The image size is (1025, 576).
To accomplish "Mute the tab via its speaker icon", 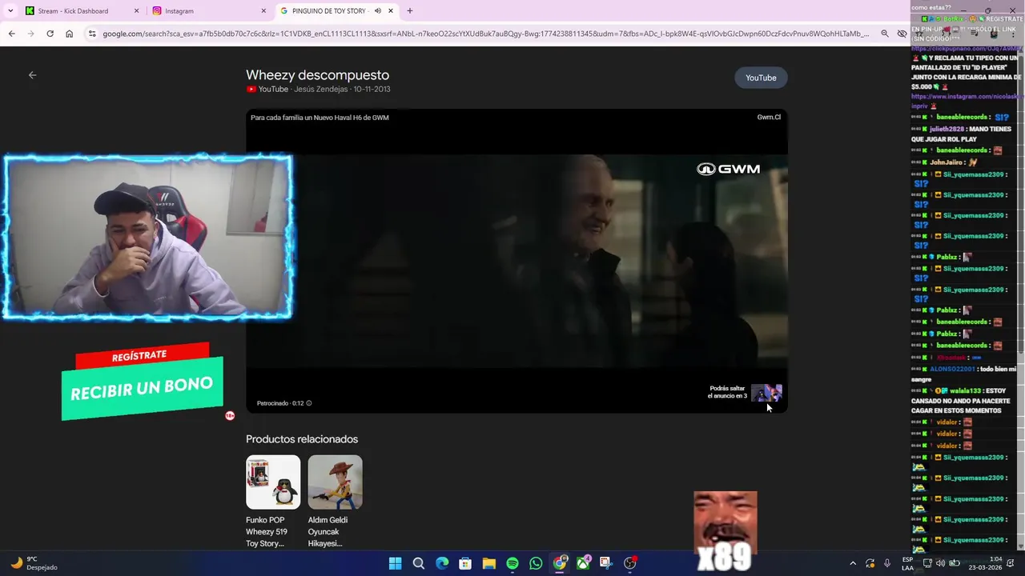I will pos(377,10).
